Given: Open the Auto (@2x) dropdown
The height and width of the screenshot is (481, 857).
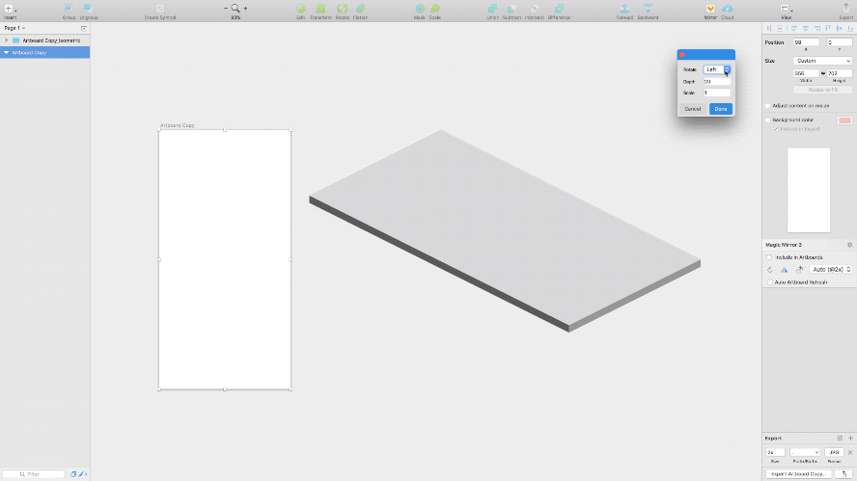Looking at the screenshot, I should click(x=831, y=270).
